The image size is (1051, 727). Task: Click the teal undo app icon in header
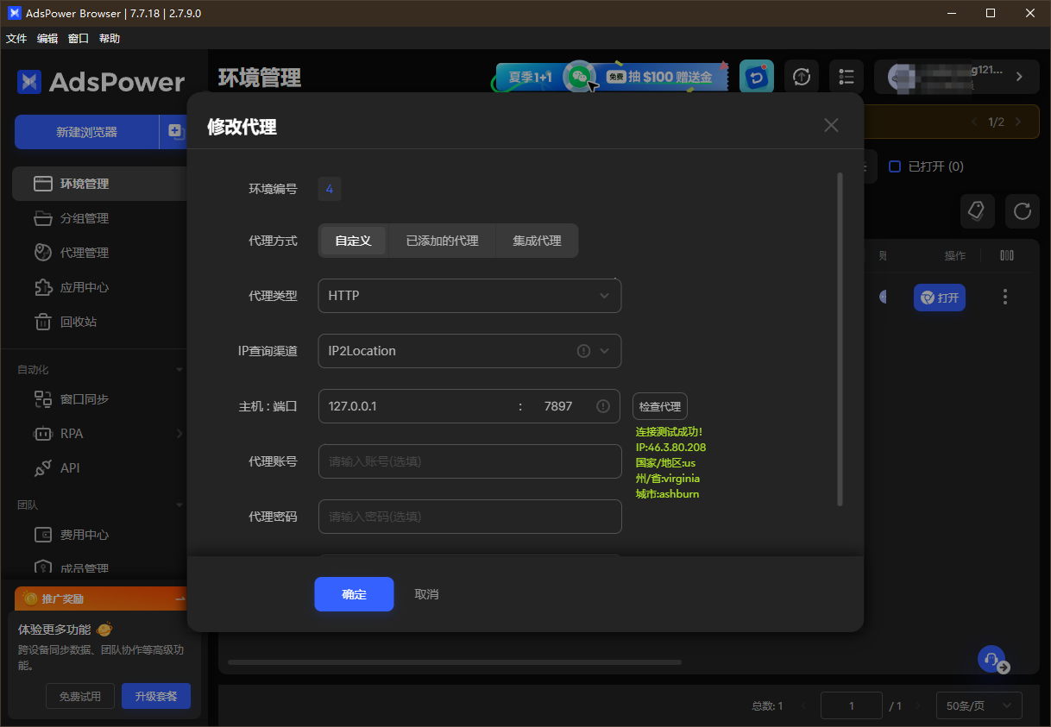pos(757,77)
